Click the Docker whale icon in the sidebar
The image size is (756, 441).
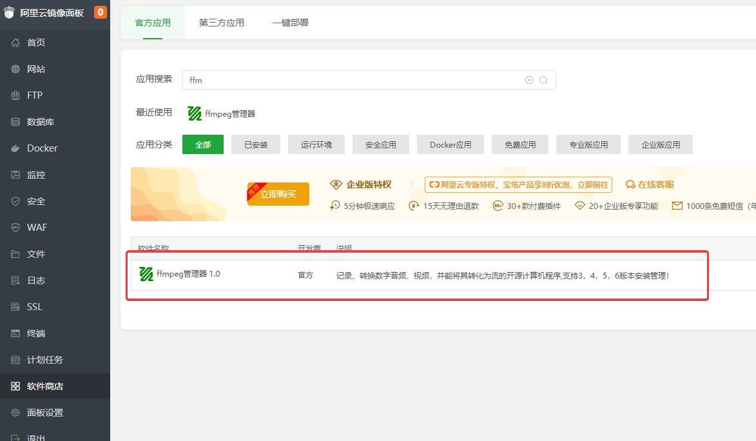[x=15, y=148]
